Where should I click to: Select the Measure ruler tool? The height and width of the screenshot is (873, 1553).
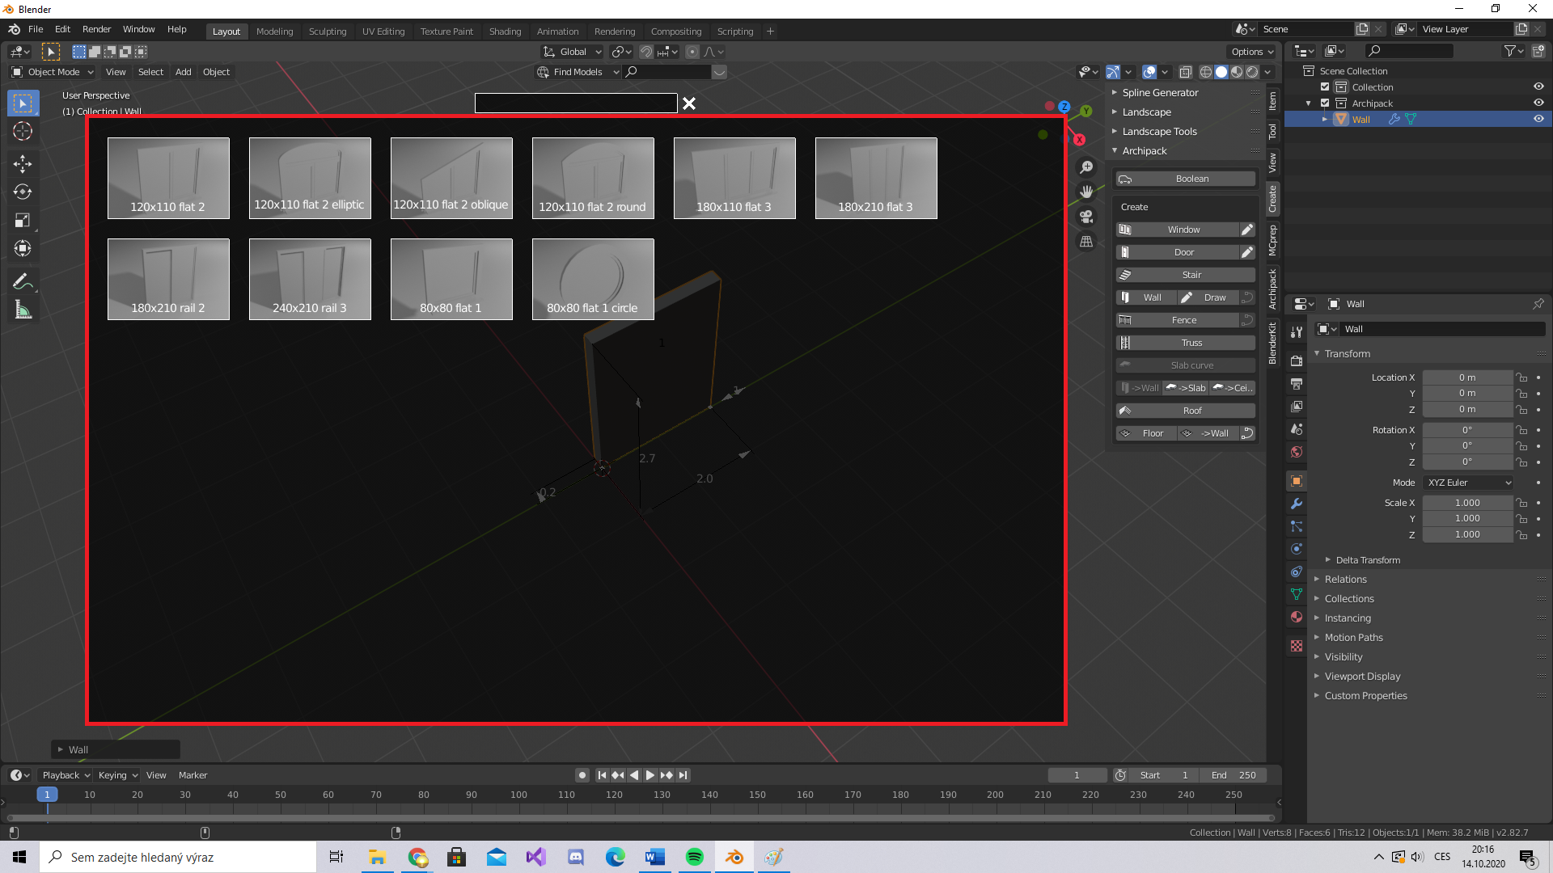click(23, 310)
